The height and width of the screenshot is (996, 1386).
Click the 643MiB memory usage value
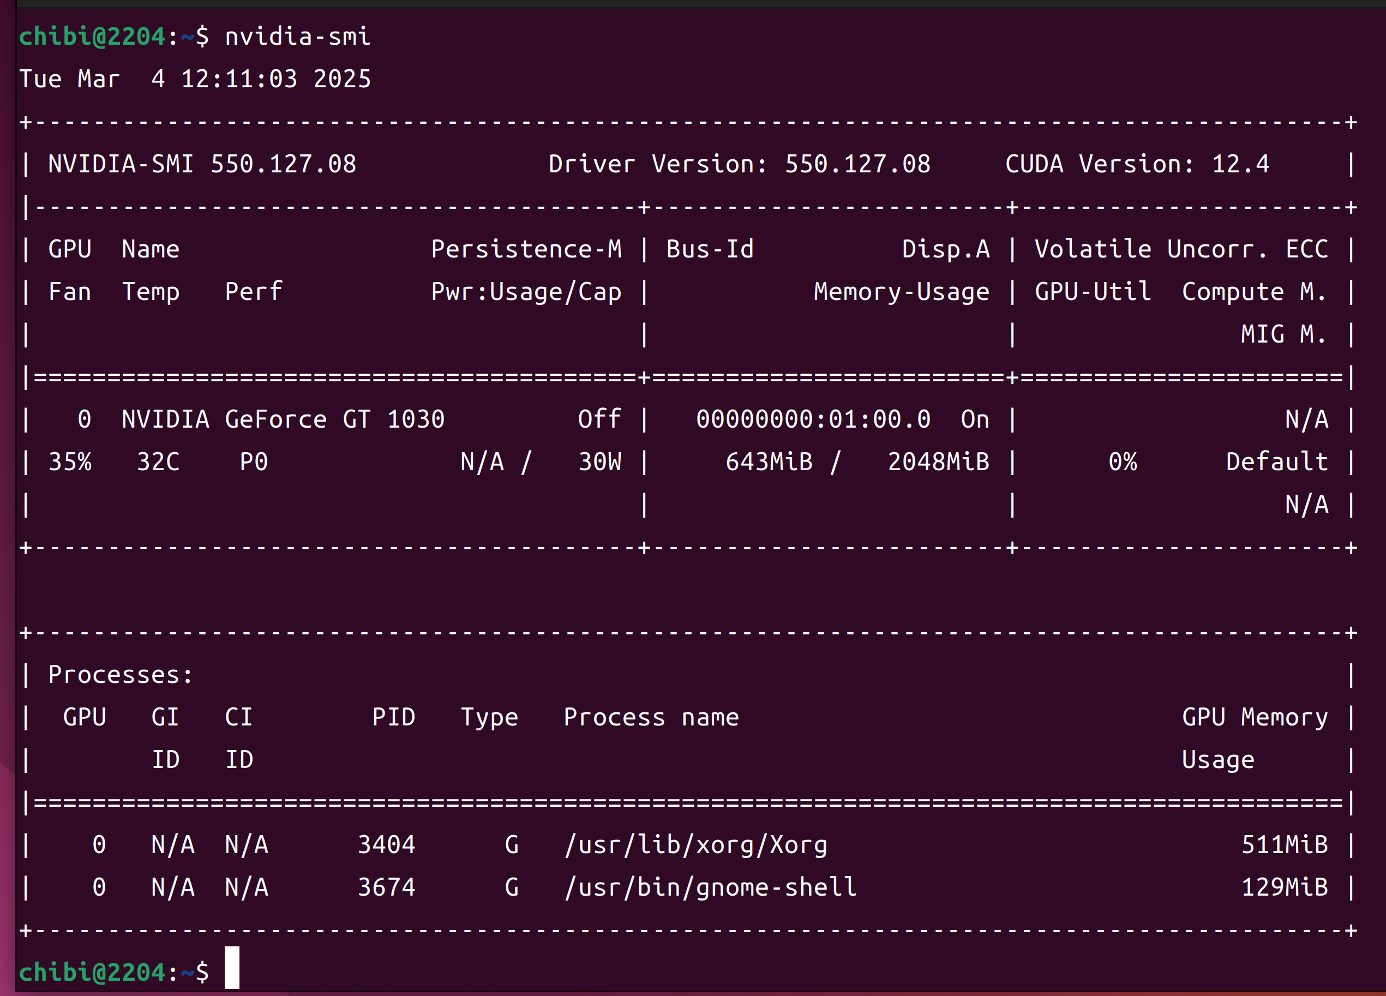[769, 461]
